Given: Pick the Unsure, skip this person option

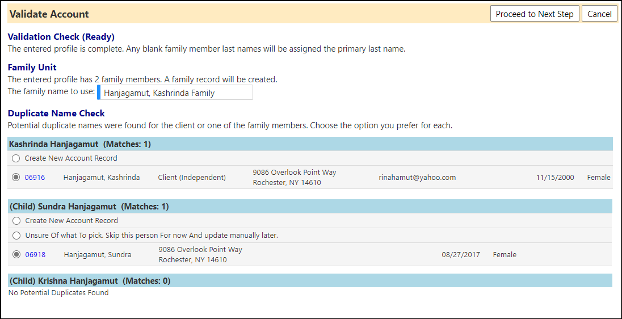Looking at the screenshot, I should [x=16, y=236].
